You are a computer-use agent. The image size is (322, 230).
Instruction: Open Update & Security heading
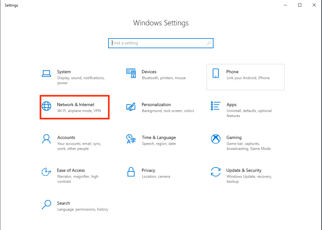244,170
